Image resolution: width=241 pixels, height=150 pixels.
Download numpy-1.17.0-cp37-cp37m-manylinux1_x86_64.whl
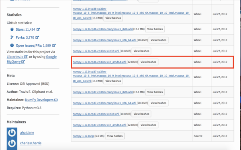click(x=104, y=103)
